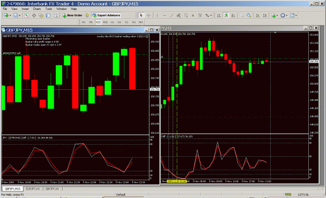Open the Window menu
Image resolution: width=326 pixels, height=198 pixels.
tap(62, 9)
